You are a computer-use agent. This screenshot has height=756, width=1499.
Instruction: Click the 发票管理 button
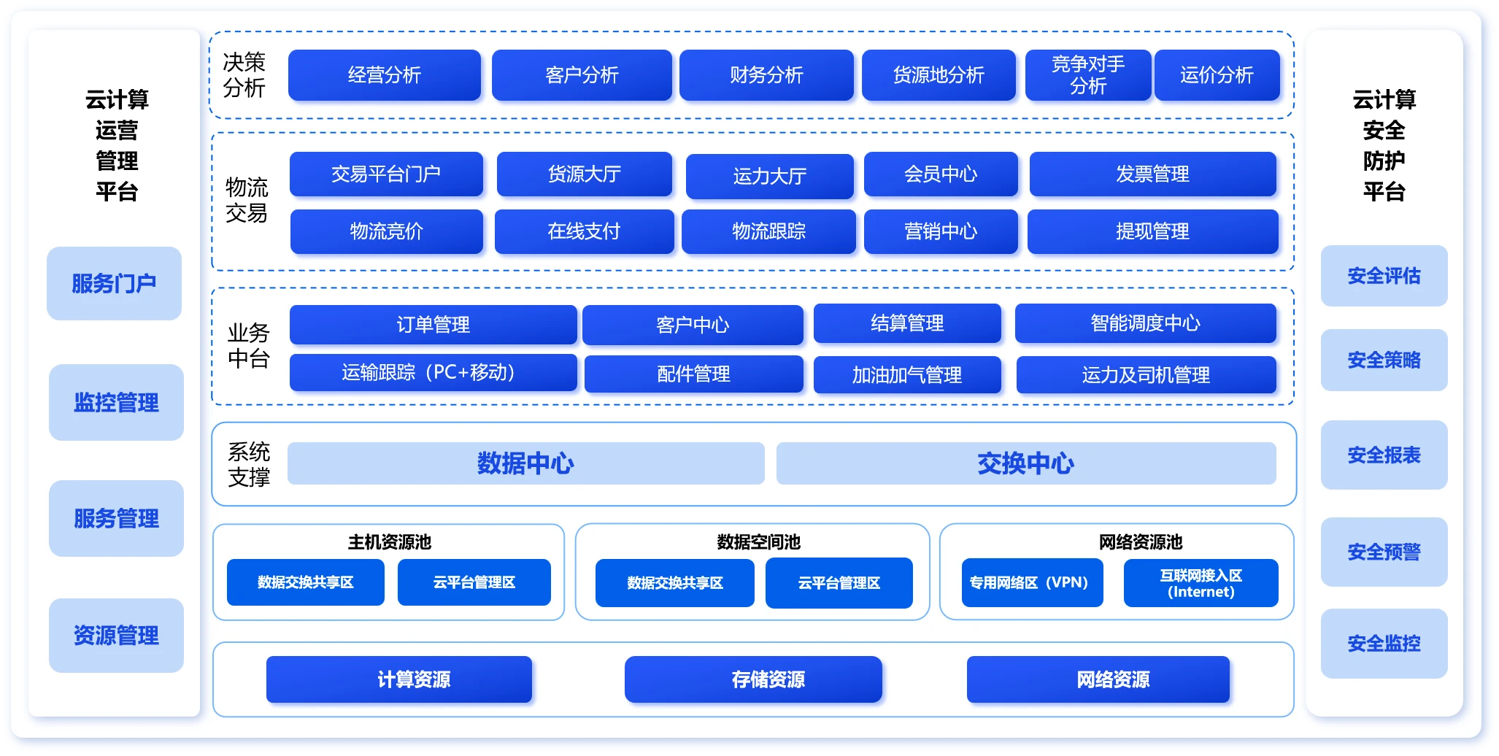[1152, 174]
